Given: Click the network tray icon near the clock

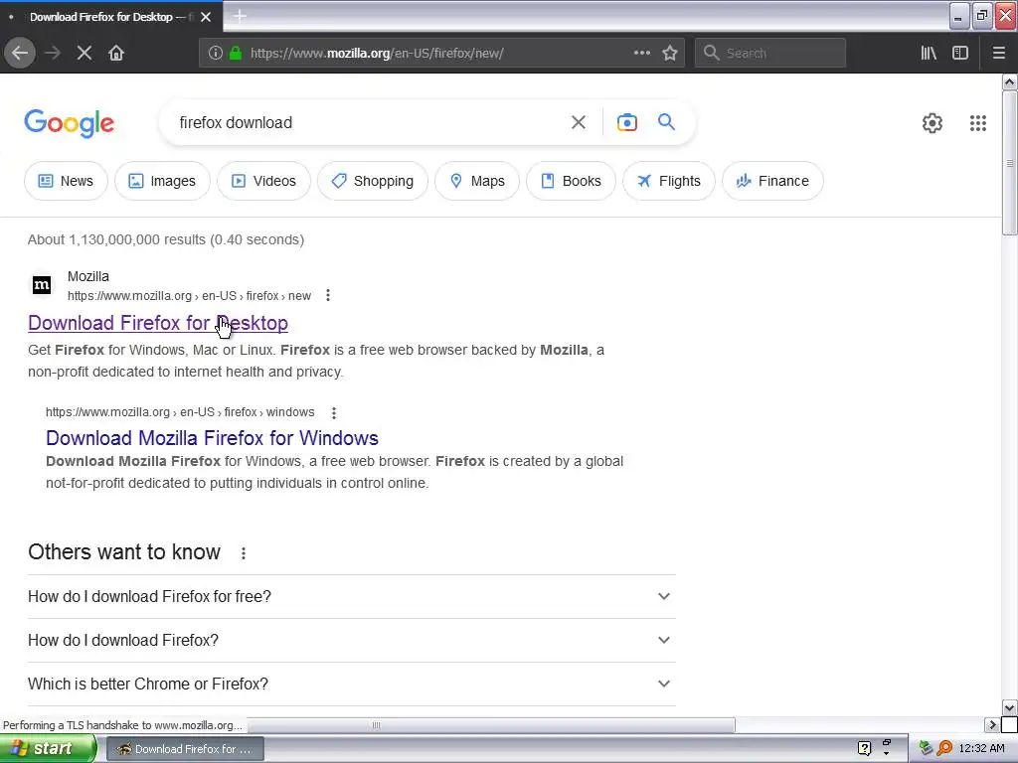Looking at the screenshot, I should (x=927, y=748).
